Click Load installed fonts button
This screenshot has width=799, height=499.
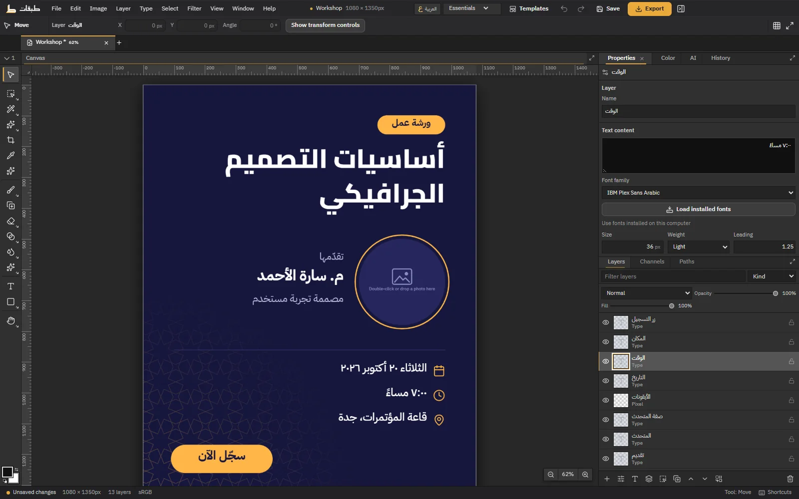pyautogui.click(x=698, y=209)
